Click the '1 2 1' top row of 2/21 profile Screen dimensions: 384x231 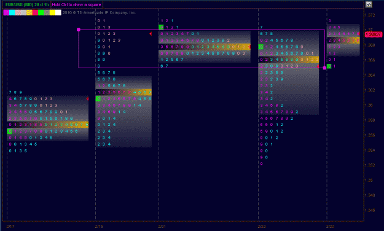pos(167,20)
